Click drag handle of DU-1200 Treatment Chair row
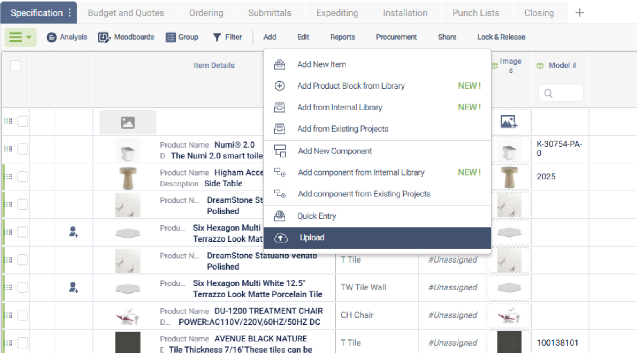Screen dimensions: 637x353 (8, 315)
